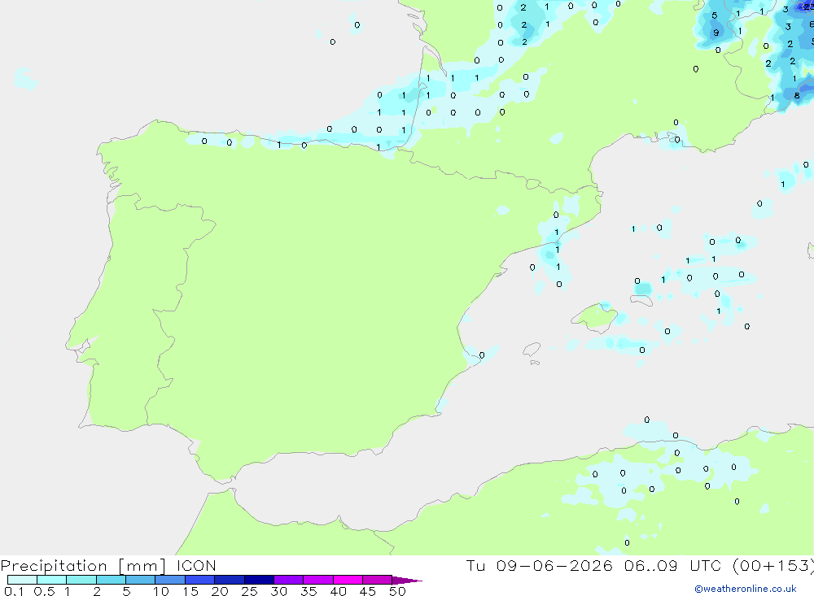Click the "UTC" label in the caption

[x=706, y=565]
